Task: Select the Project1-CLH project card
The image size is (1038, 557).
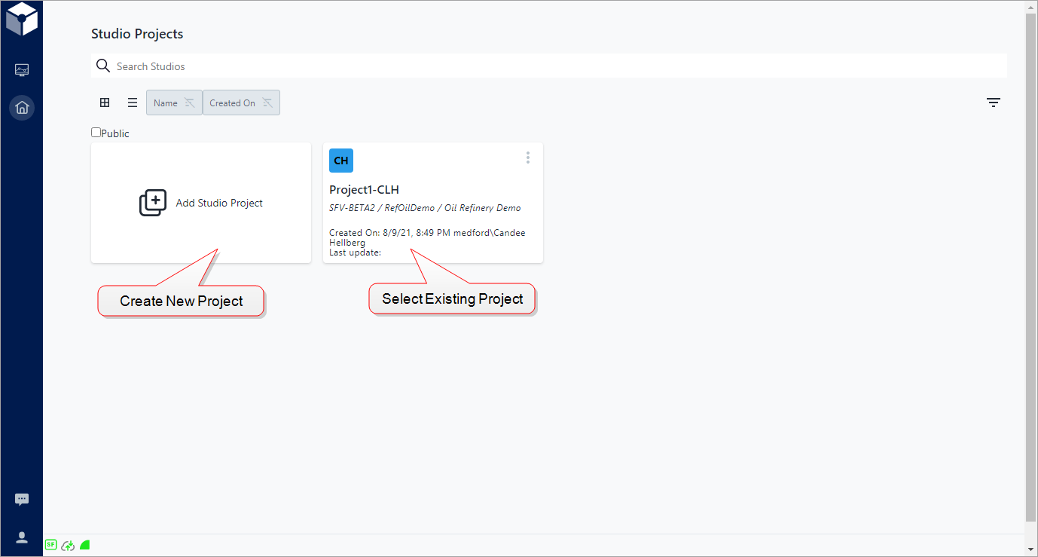Action: click(432, 204)
